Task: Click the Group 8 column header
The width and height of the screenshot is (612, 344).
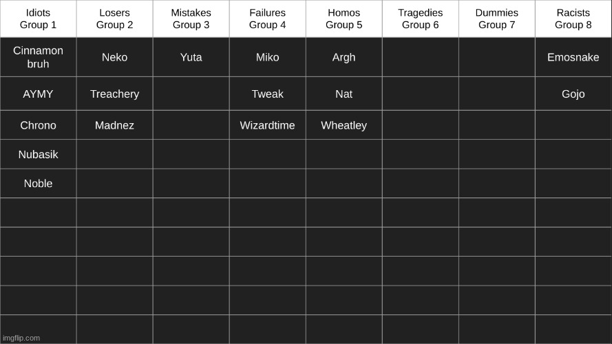Action: (x=573, y=19)
